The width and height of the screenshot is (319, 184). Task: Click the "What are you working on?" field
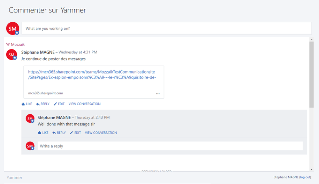[x=167, y=29]
